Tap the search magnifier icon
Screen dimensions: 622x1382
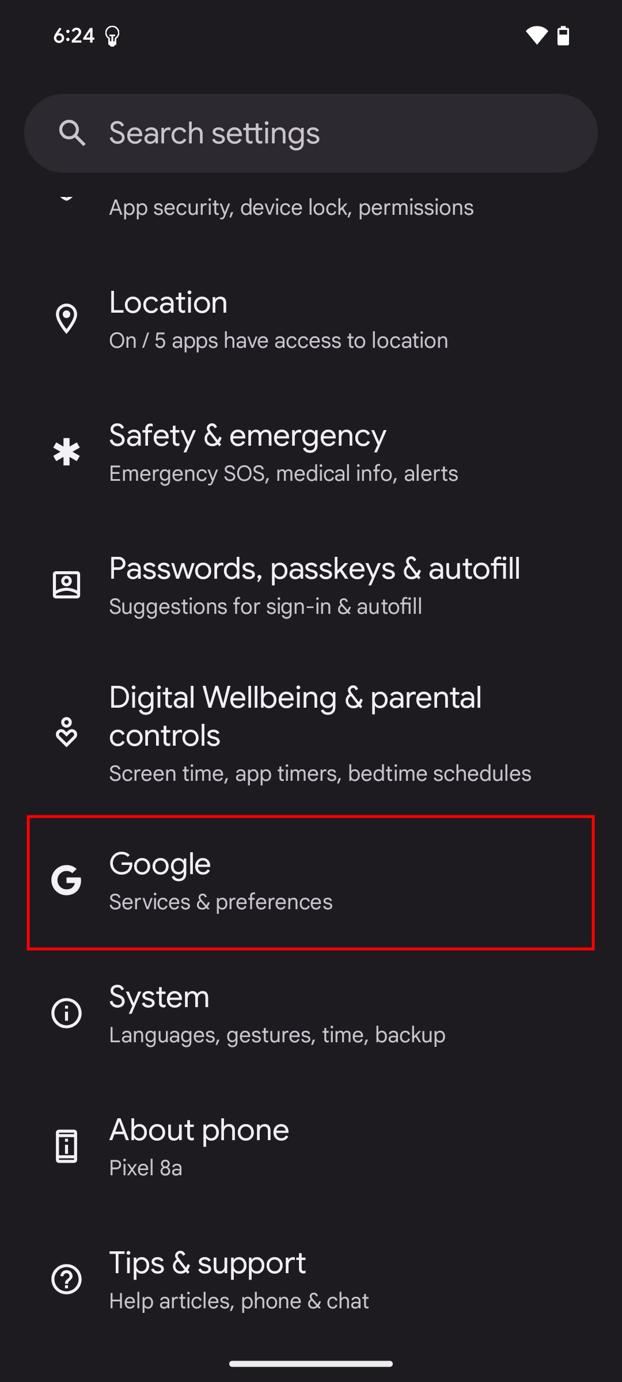coord(72,133)
